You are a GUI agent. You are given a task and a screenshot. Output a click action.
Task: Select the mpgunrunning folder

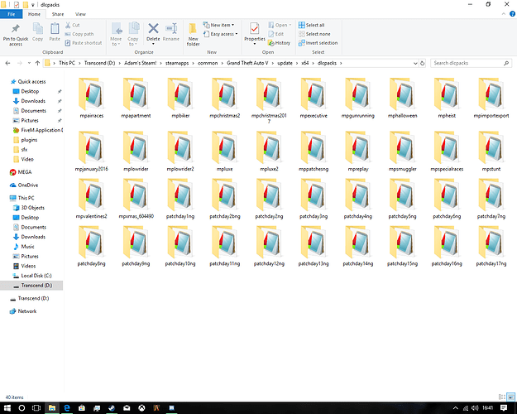pos(358,98)
